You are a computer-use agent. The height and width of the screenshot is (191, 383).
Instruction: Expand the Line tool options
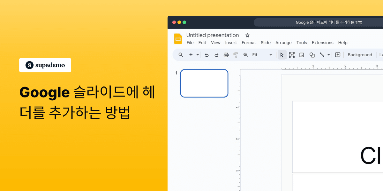click(x=328, y=55)
